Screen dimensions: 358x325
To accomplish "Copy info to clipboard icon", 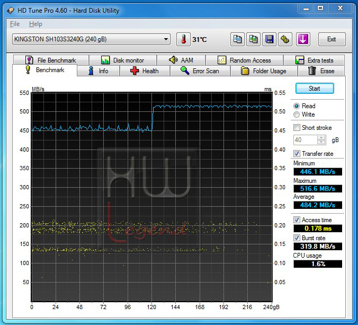I will coord(237,39).
